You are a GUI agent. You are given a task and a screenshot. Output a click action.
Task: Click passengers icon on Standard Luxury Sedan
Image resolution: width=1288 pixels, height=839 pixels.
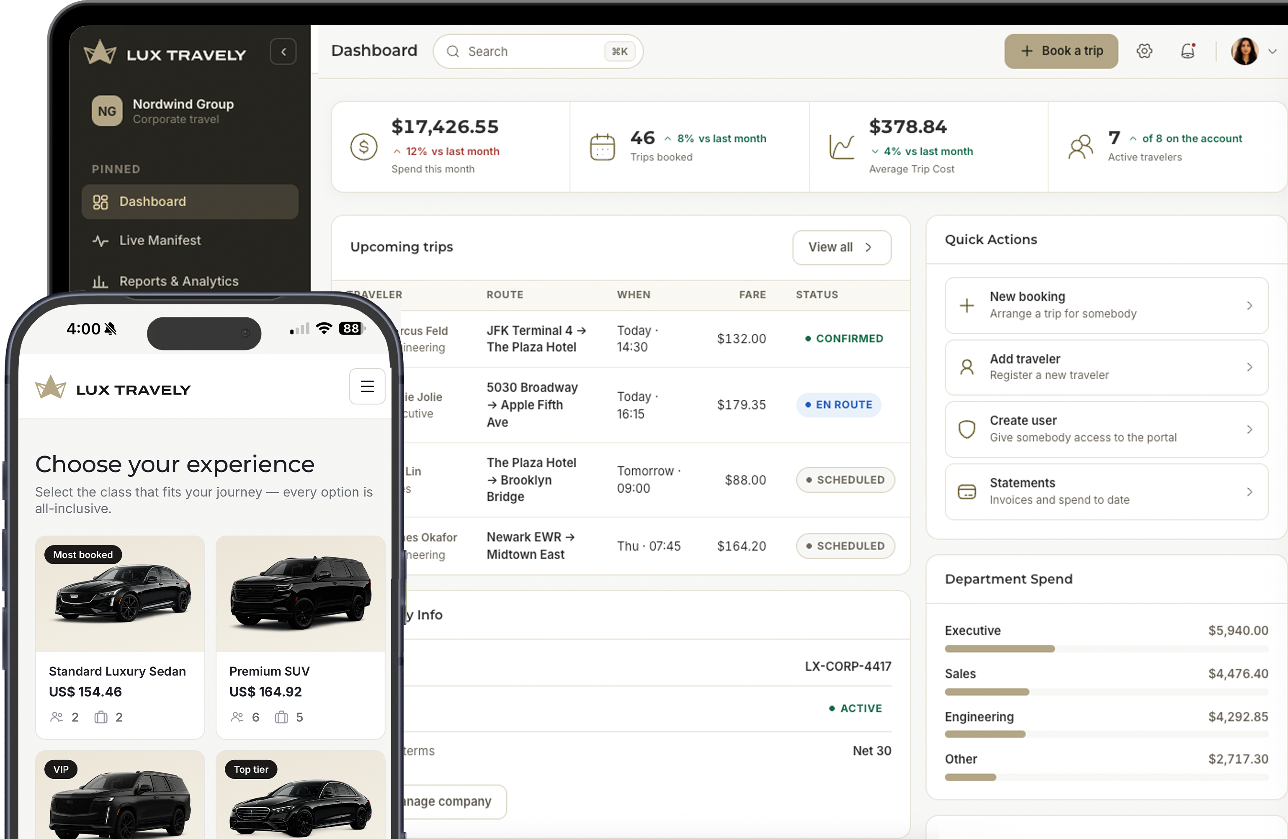(56, 717)
